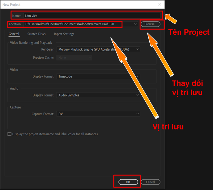213x190 pixels.
Task: Open the Preview Cache dropdown
Action: (x=74, y=58)
